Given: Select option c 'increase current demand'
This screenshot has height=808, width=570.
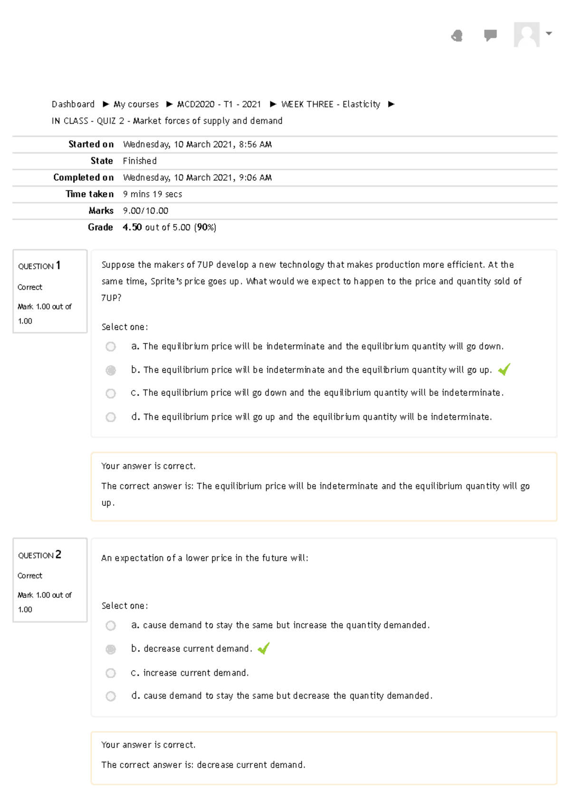Looking at the screenshot, I should (111, 673).
